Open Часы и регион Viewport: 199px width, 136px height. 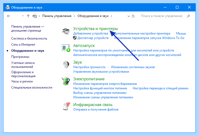point(22,81)
